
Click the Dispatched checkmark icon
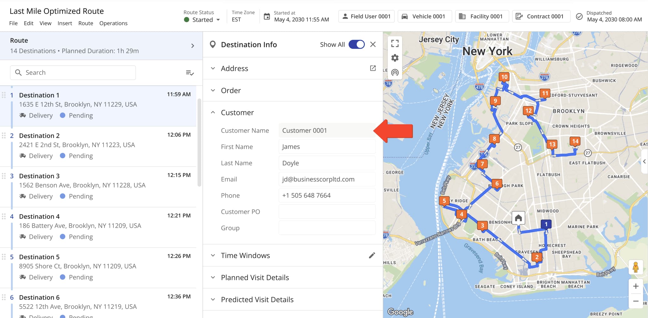click(579, 16)
